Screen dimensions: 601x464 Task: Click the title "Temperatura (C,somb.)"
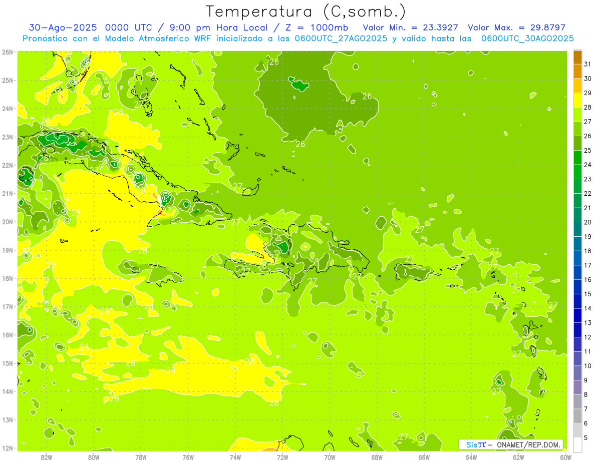click(x=306, y=12)
